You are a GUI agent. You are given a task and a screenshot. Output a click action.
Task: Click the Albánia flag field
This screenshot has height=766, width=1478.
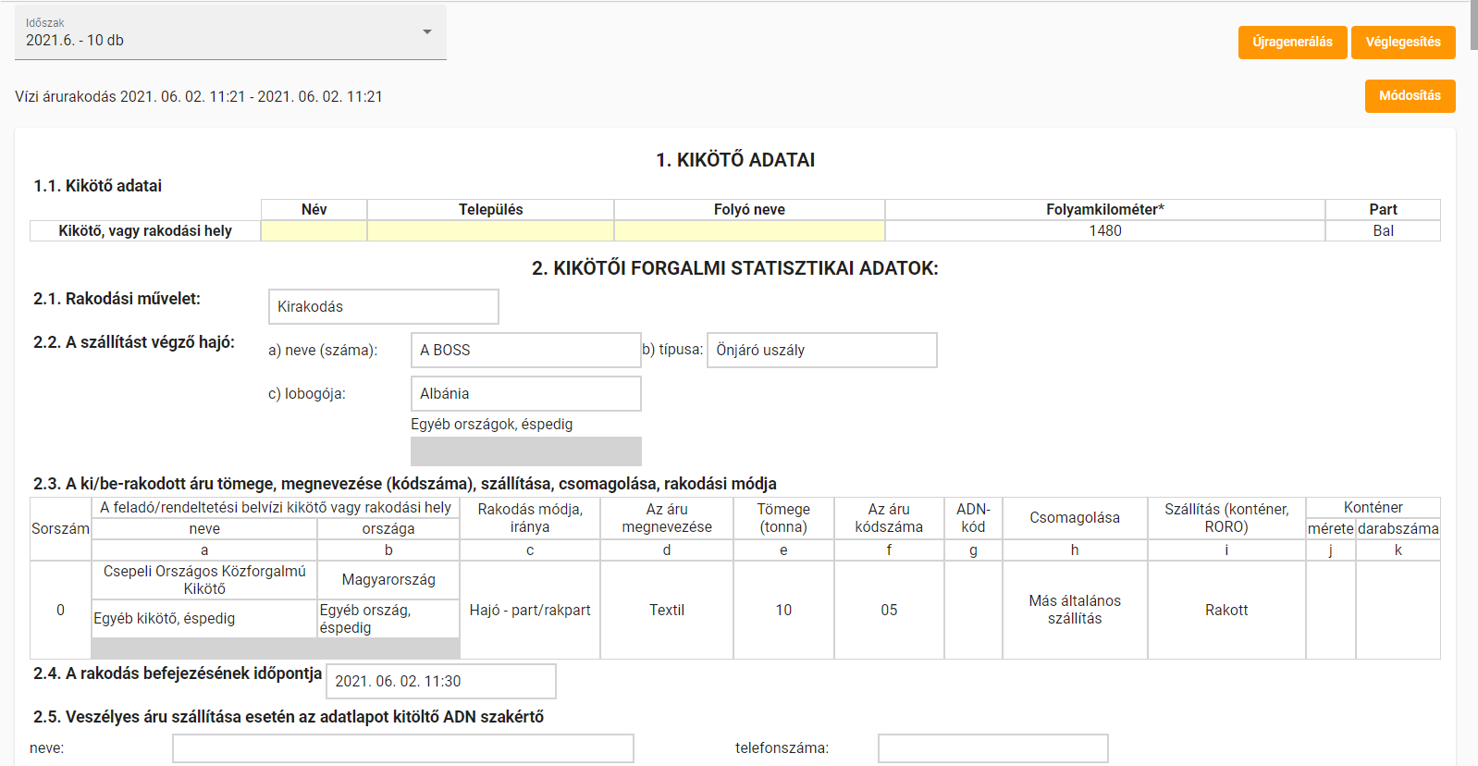click(x=524, y=394)
